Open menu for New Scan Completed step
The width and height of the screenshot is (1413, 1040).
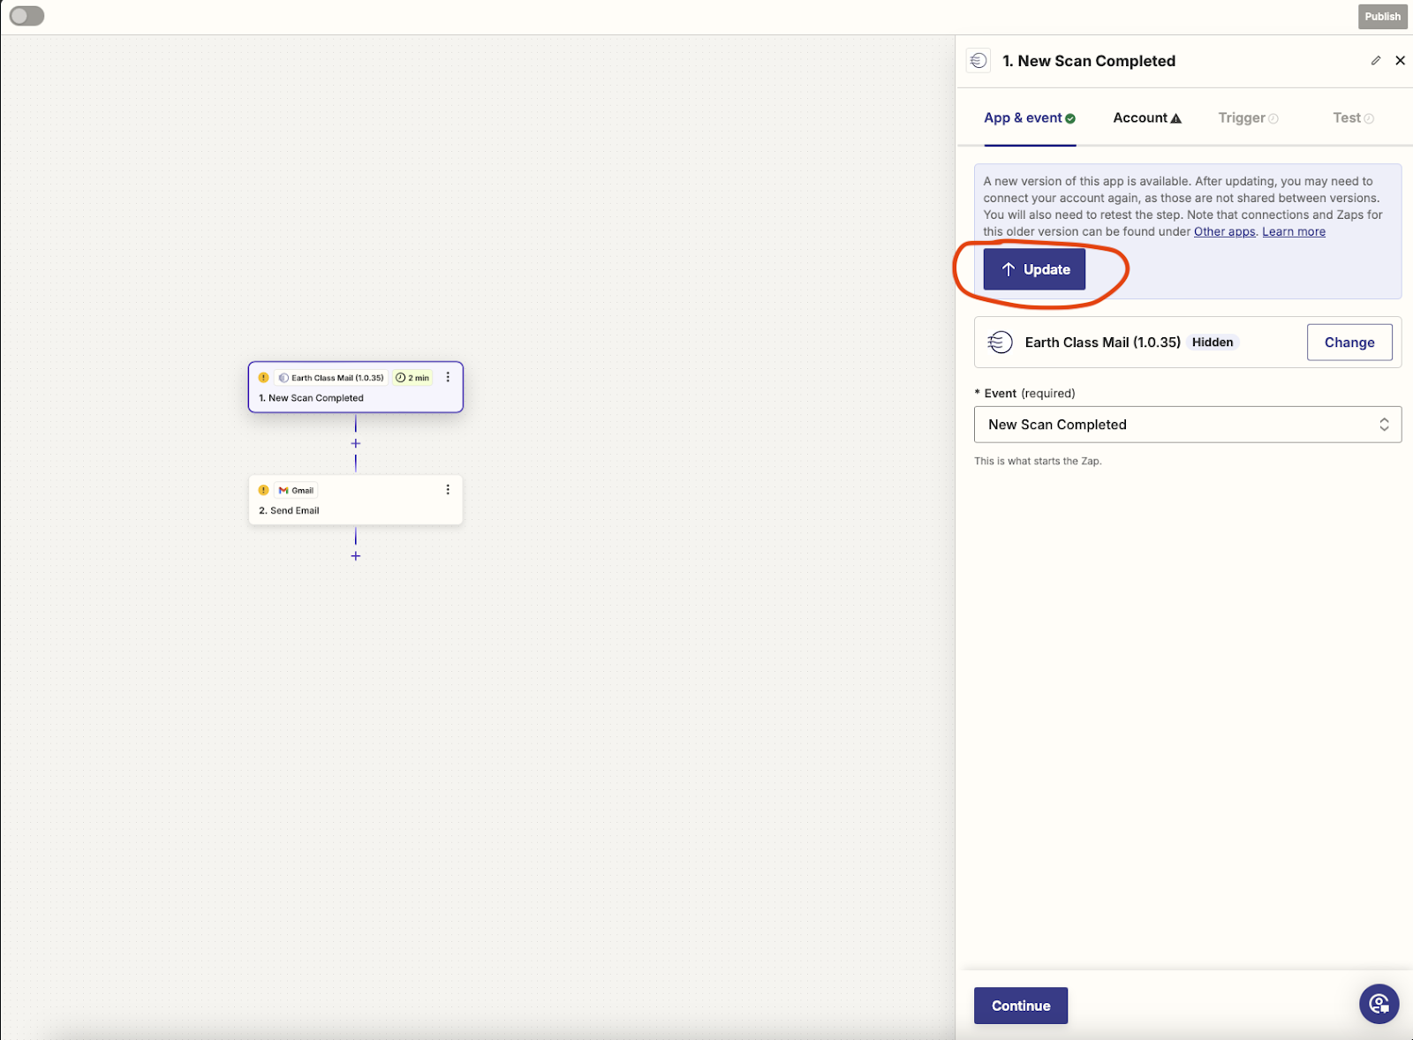448,377
